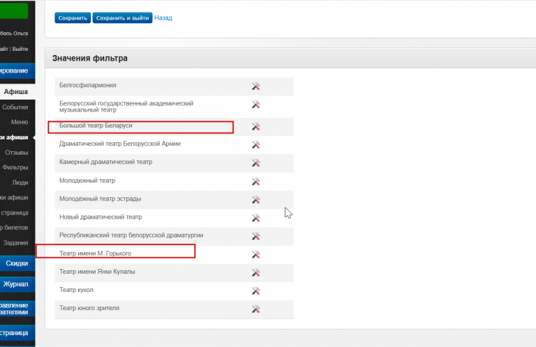
Task: Click tools icon for Камерный драматический театр
Action: (x=255, y=163)
